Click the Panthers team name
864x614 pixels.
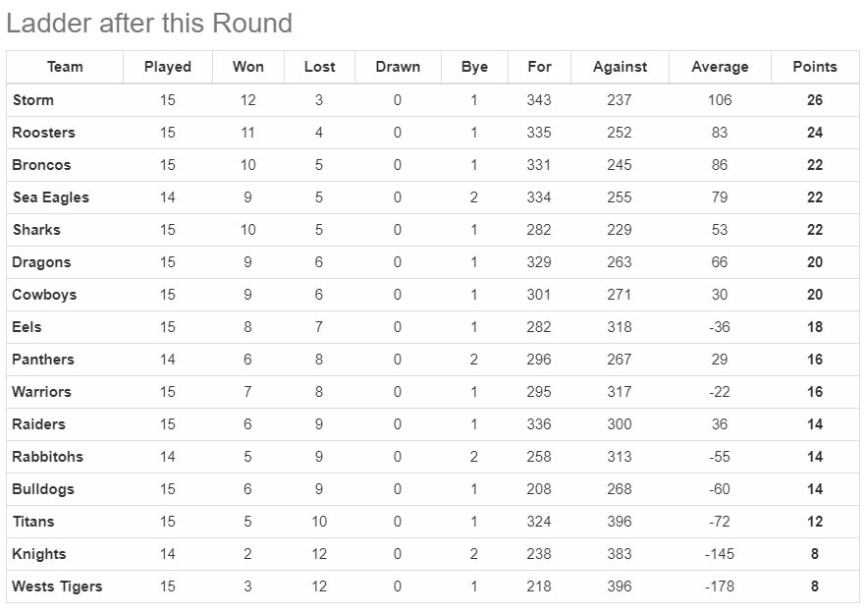pos(43,360)
